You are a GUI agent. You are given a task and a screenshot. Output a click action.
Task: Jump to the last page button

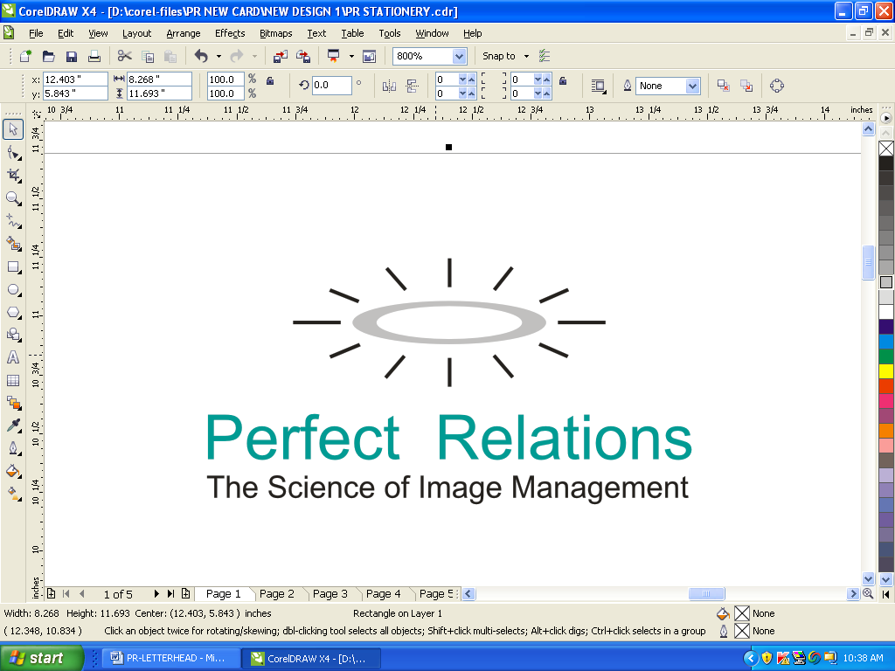tap(170, 594)
